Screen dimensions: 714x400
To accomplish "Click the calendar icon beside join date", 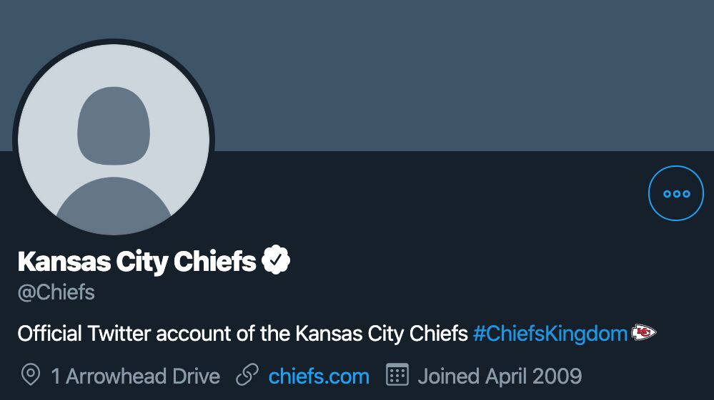I will coord(397,375).
